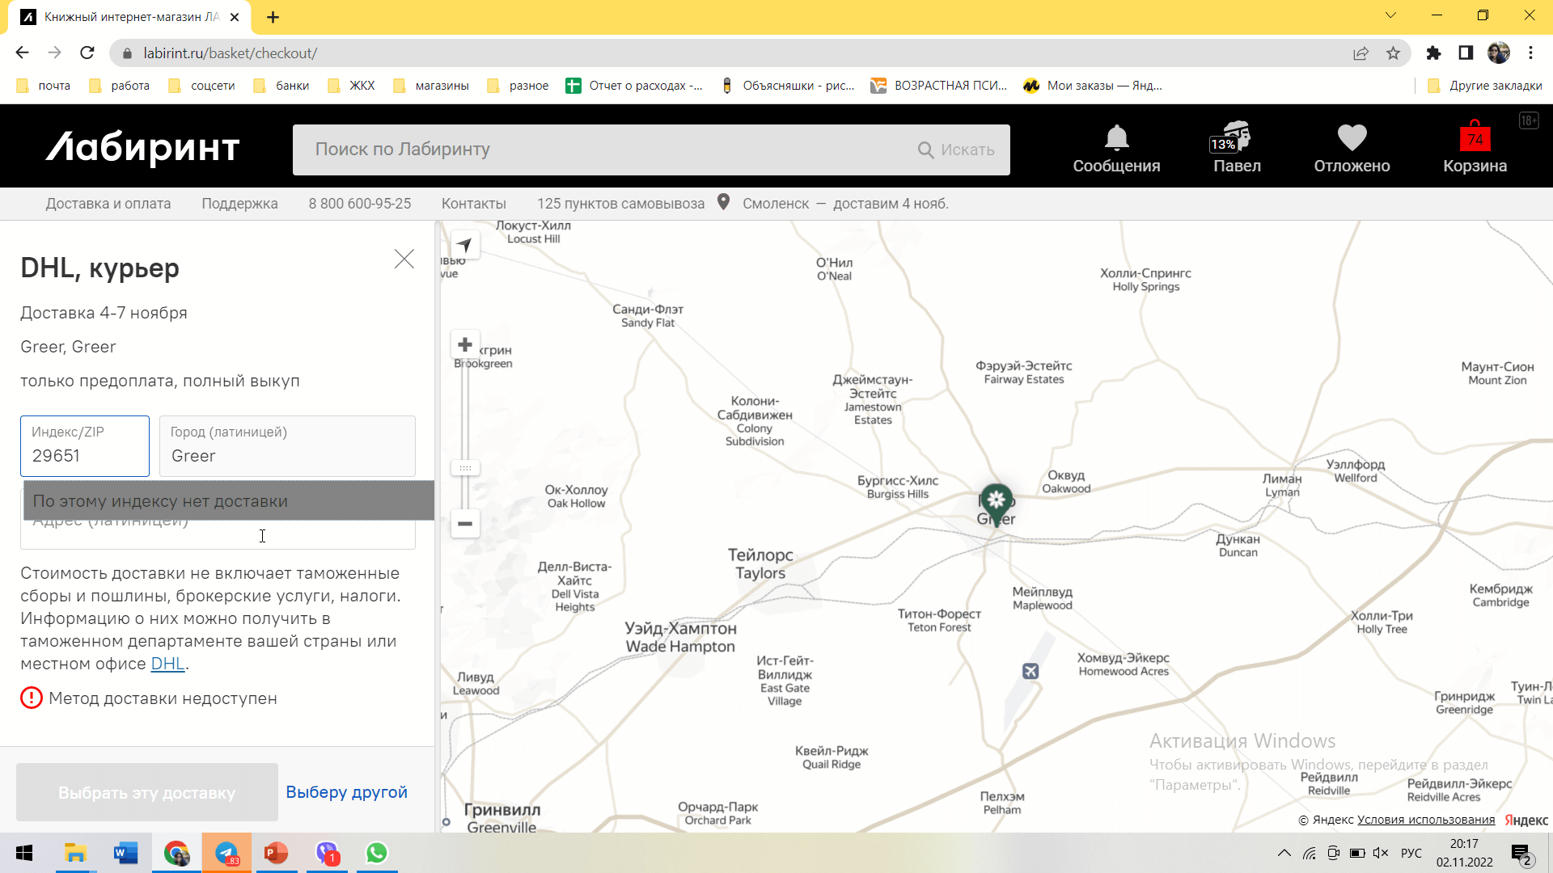
Task: Click the browser forward arrow
Action: [54, 53]
